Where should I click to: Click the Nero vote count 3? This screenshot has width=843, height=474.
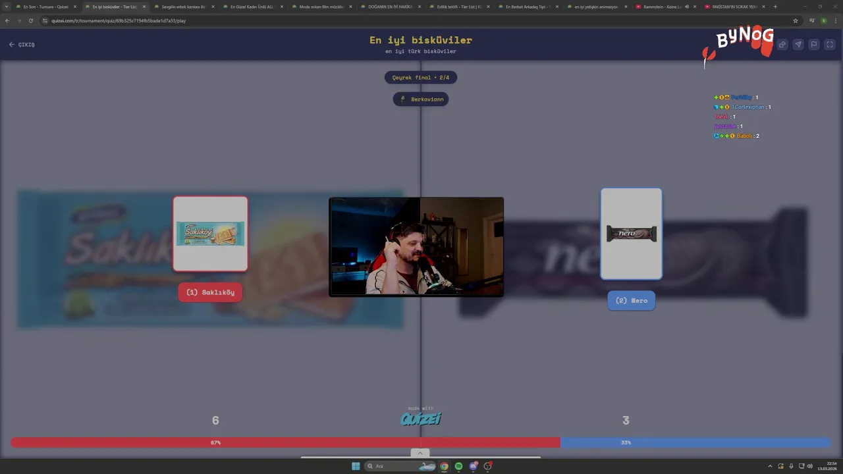[626, 420]
